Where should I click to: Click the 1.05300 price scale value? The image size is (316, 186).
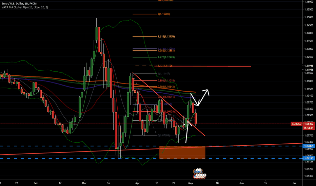point(309,176)
